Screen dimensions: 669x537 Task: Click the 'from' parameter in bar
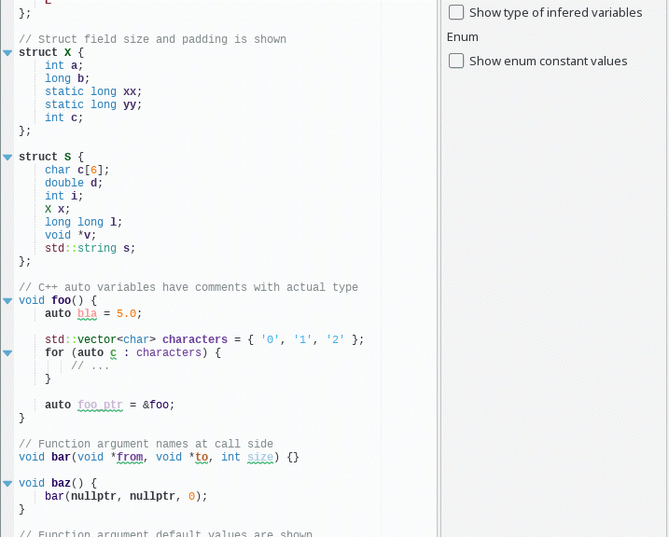click(130, 458)
